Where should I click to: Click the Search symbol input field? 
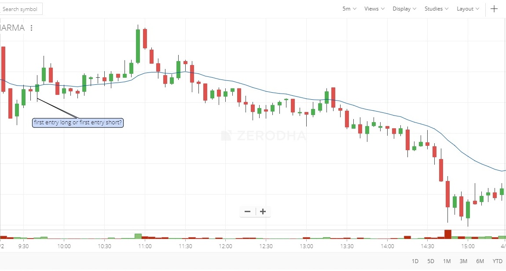(21, 9)
